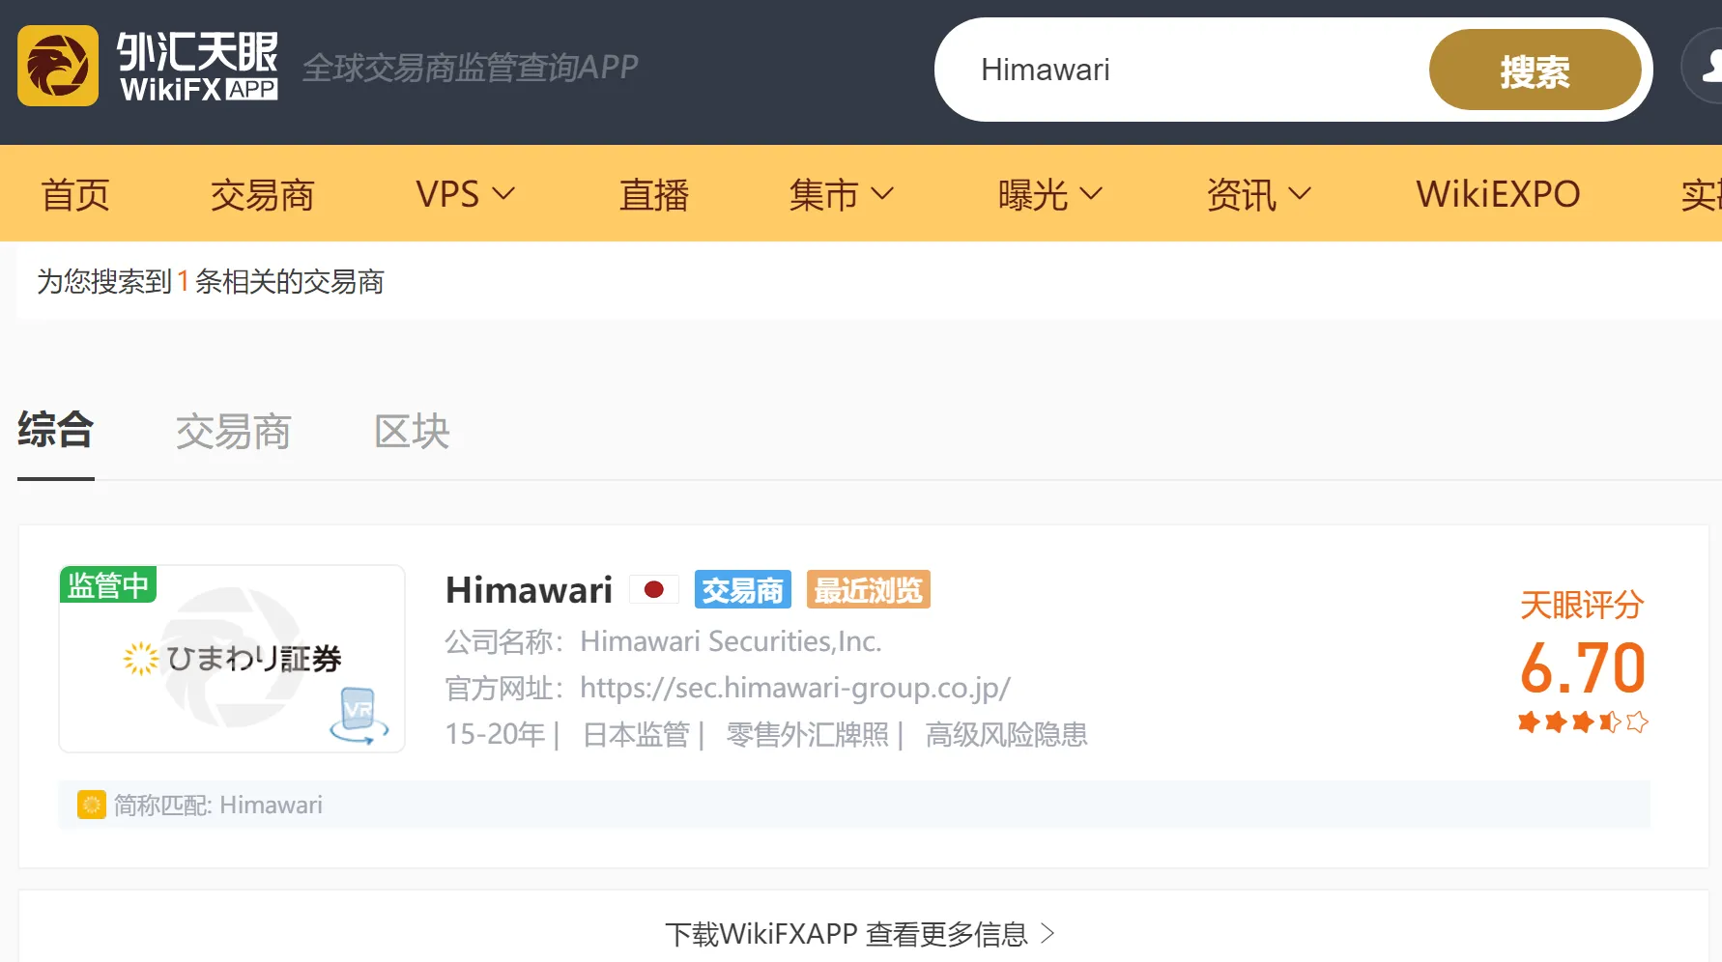1722x962 pixels.
Task: Click the 搜索 search button
Action: coord(1535,70)
